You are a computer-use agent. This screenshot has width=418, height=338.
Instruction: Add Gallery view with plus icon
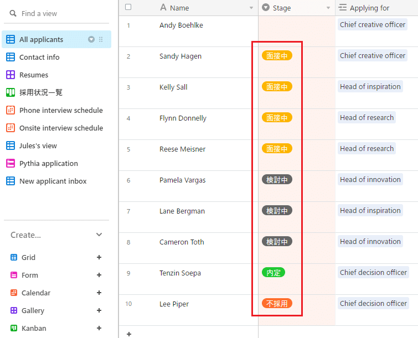click(x=99, y=310)
